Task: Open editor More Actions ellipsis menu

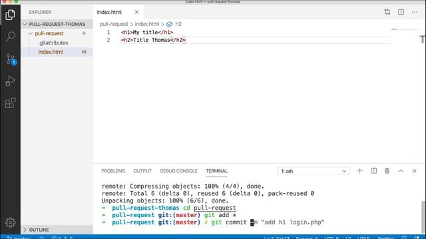Action: coord(414,12)
